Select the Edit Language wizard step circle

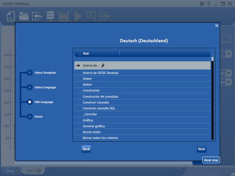tap(30, 102)
